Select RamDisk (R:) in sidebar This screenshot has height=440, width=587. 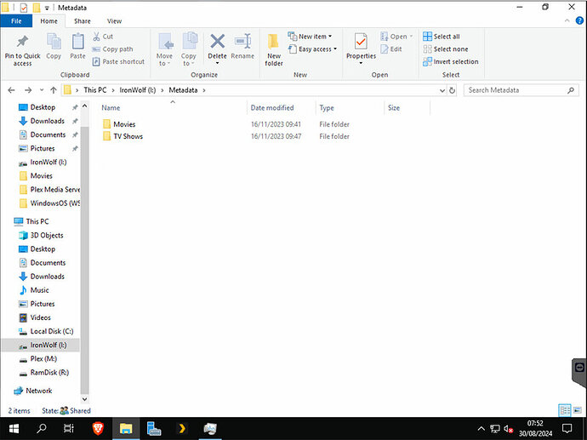[x=49, y=373]
